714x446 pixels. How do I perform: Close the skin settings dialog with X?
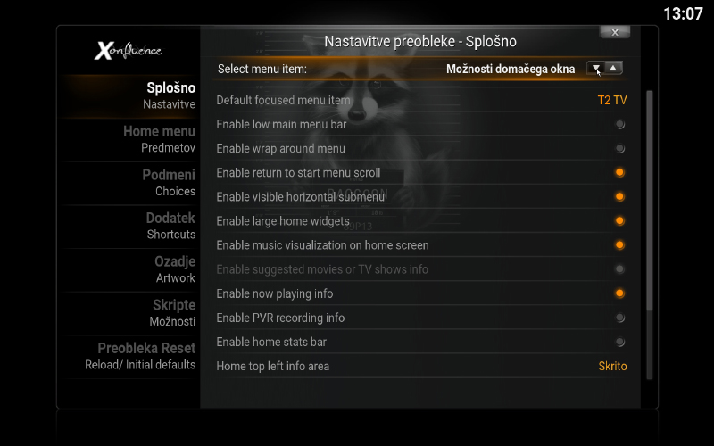614,32
